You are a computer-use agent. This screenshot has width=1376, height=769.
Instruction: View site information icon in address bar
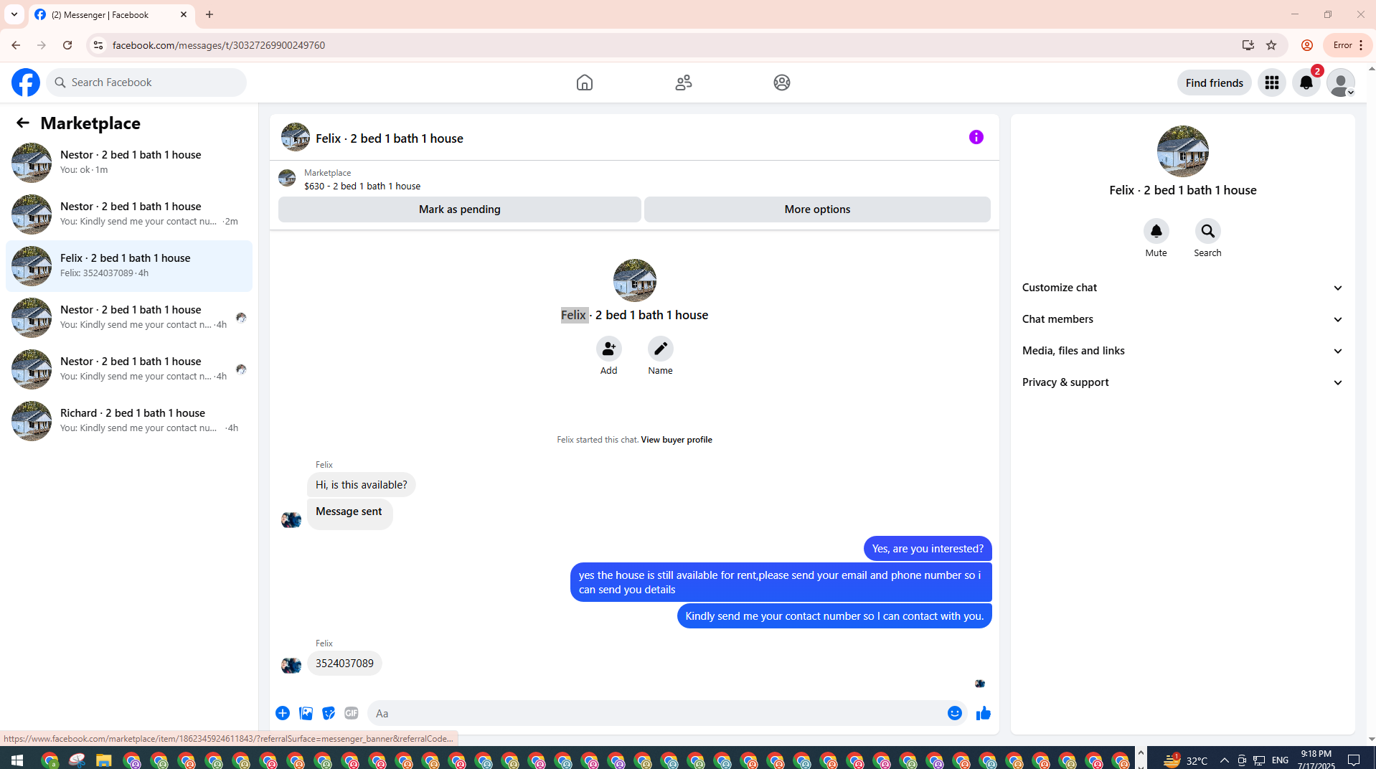[98, 45]
